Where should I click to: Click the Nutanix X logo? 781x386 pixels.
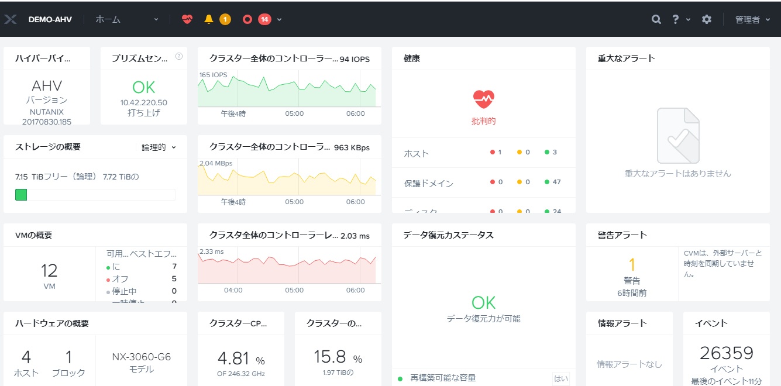11,19
